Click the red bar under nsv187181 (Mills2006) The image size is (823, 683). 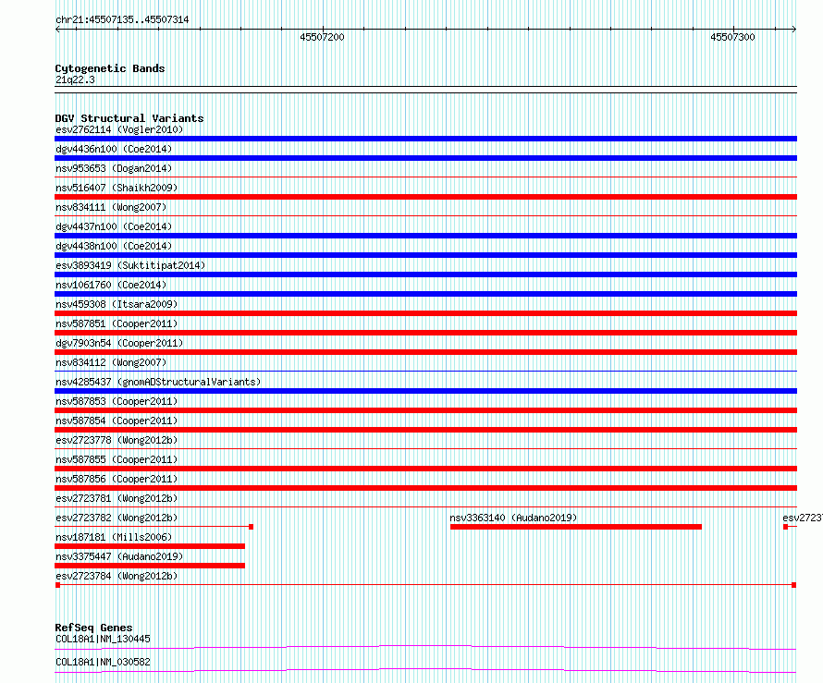150,546
